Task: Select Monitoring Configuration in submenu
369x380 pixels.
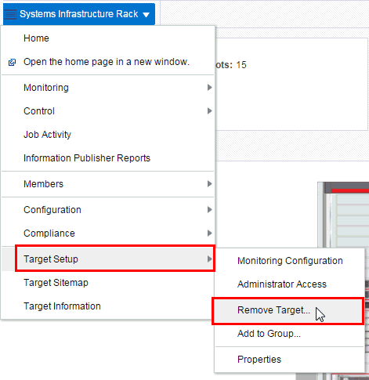Action: coord(289,261)
